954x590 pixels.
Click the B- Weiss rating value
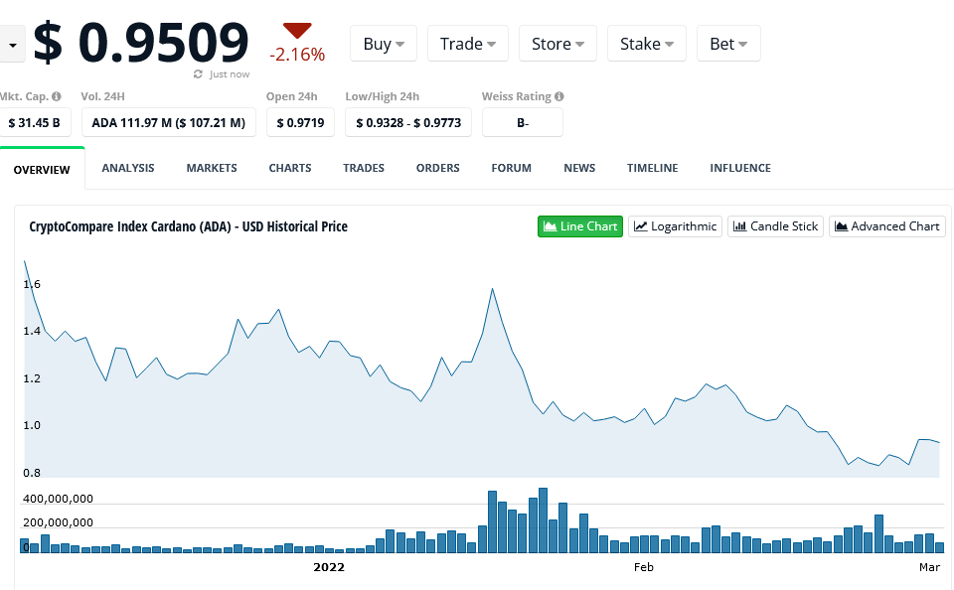(523, 123)
